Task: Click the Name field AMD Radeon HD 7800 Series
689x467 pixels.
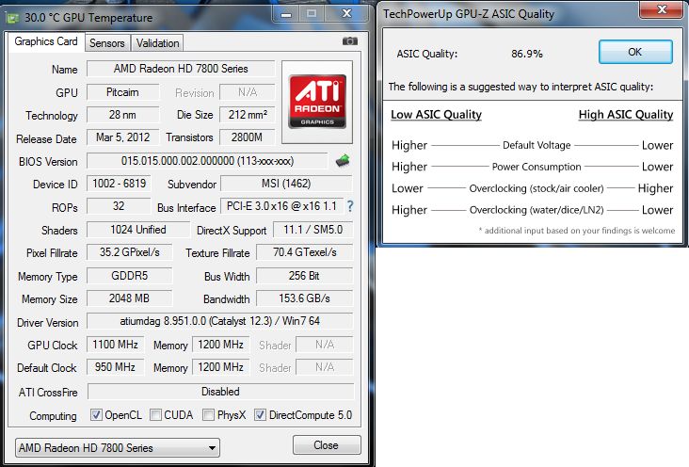Action: (181, 69)
